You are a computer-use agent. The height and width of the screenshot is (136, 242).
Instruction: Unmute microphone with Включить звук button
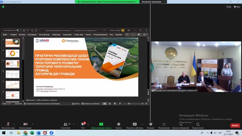[8, 125]
